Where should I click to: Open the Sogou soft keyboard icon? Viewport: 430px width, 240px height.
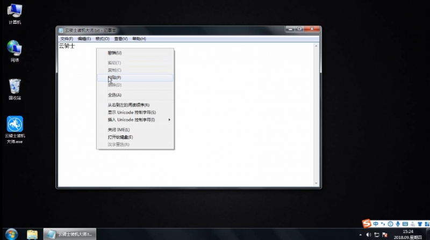405,224
